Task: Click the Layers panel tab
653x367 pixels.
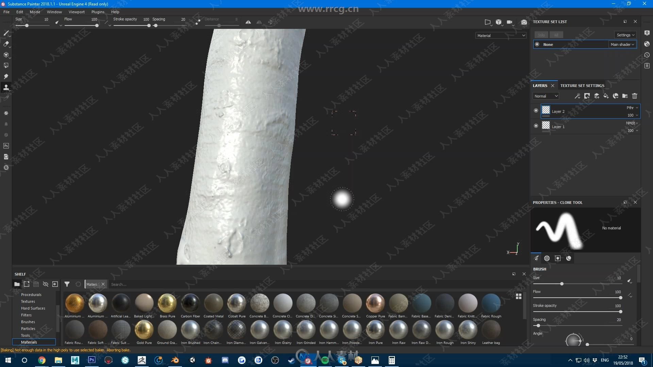Action: pos(540,85)
